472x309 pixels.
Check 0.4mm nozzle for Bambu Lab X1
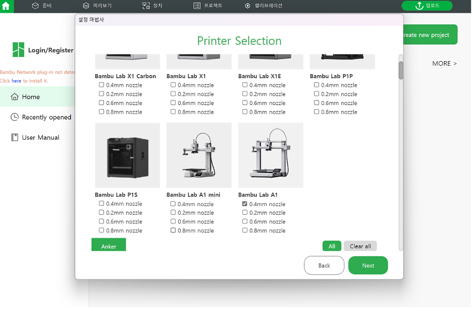coord(173,85)
